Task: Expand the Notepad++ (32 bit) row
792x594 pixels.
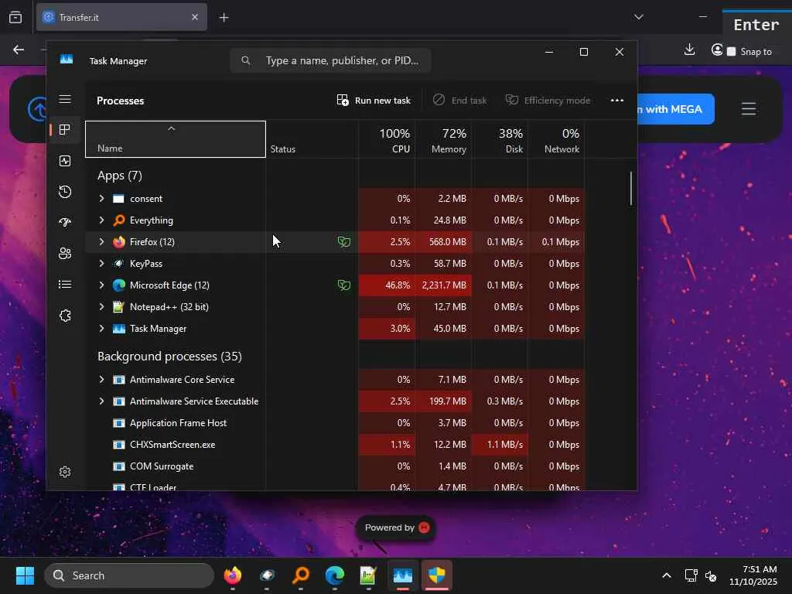Action: [x=101, y=306]
